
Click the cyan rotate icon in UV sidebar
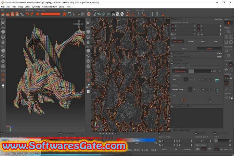[88, 86]
